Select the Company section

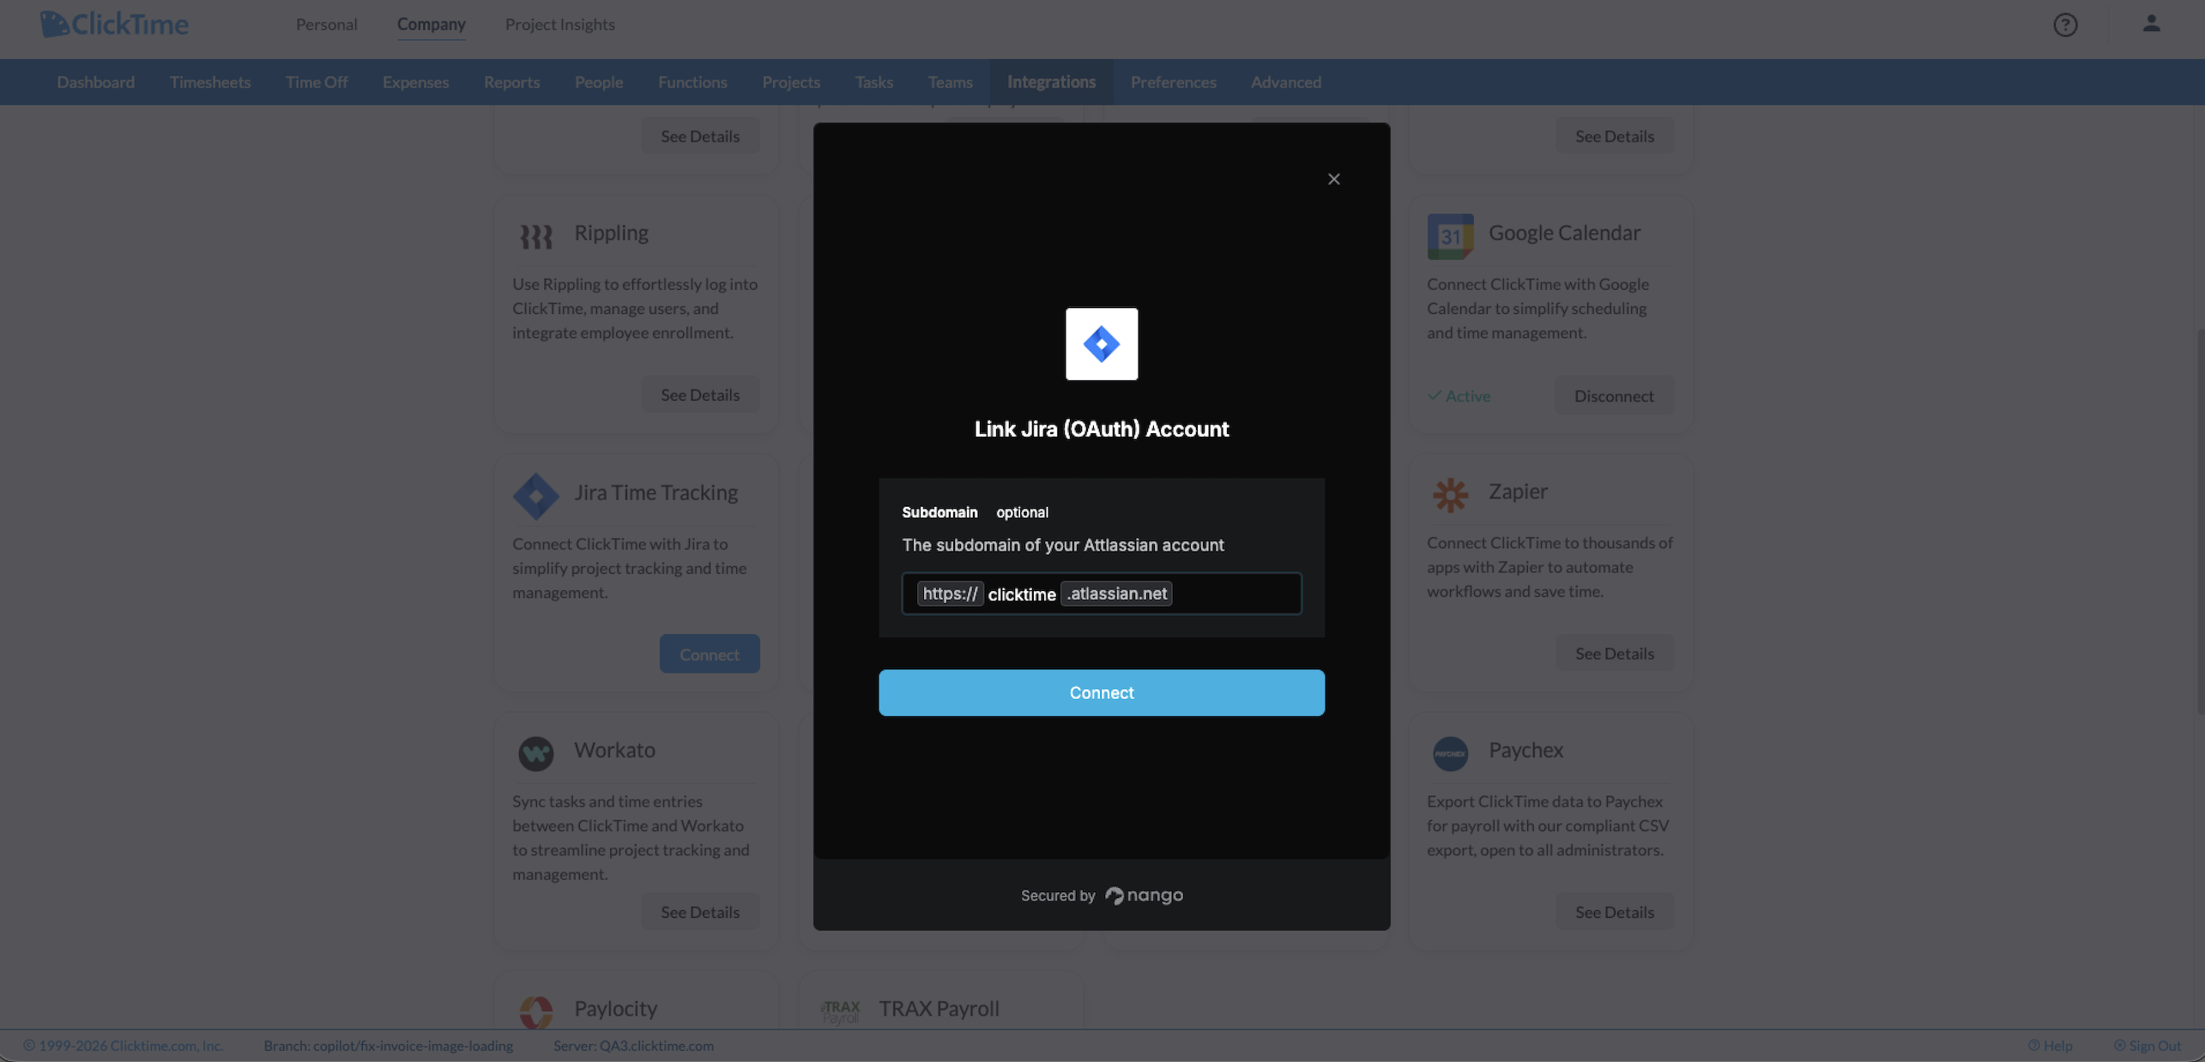431,24
